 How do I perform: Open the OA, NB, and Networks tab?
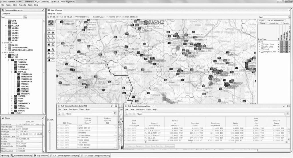pyautogui.click(x=276, y=20)
